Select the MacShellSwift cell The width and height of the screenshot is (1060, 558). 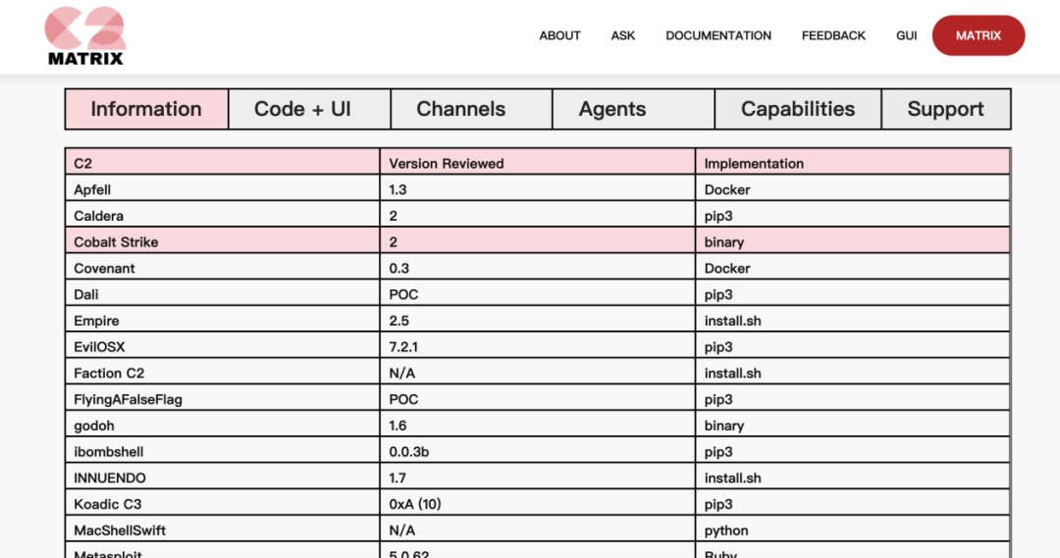[223, 531]
